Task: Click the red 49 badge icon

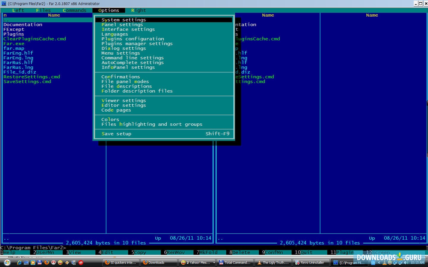Action: (81, 263)
